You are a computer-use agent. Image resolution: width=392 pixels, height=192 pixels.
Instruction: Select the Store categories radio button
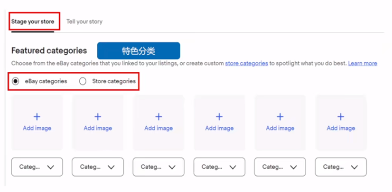click(83, 81)
